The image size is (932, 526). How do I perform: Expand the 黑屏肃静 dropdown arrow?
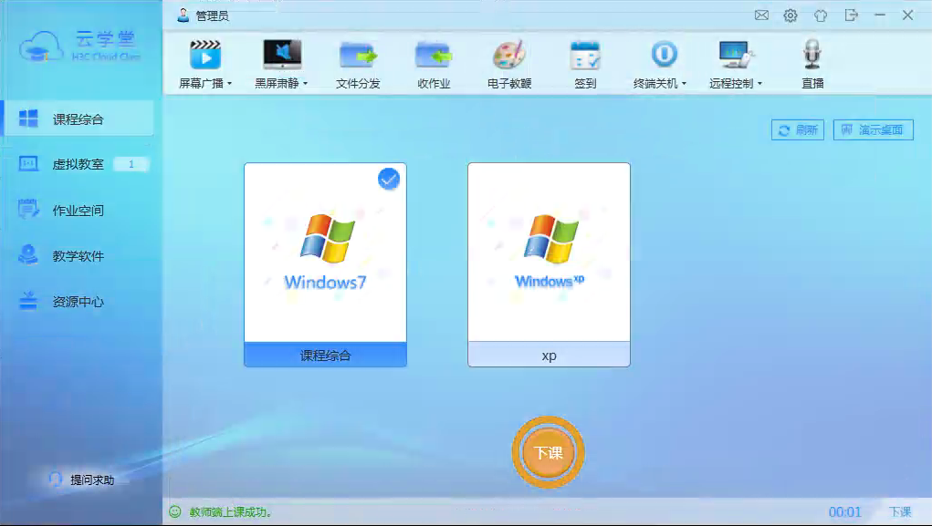tap(306, 84)
